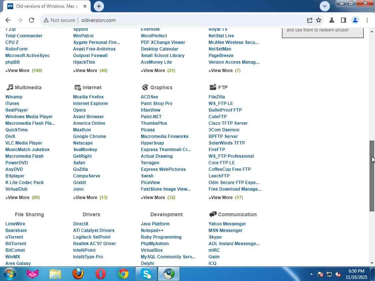Screen dimensions: 375x281
Task: Open the Avast Free Antivirus link
Action: coord(94,49)
